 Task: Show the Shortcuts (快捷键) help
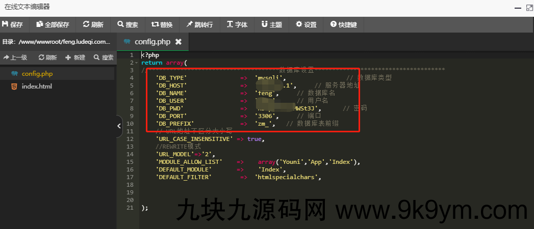click(344, 24)
